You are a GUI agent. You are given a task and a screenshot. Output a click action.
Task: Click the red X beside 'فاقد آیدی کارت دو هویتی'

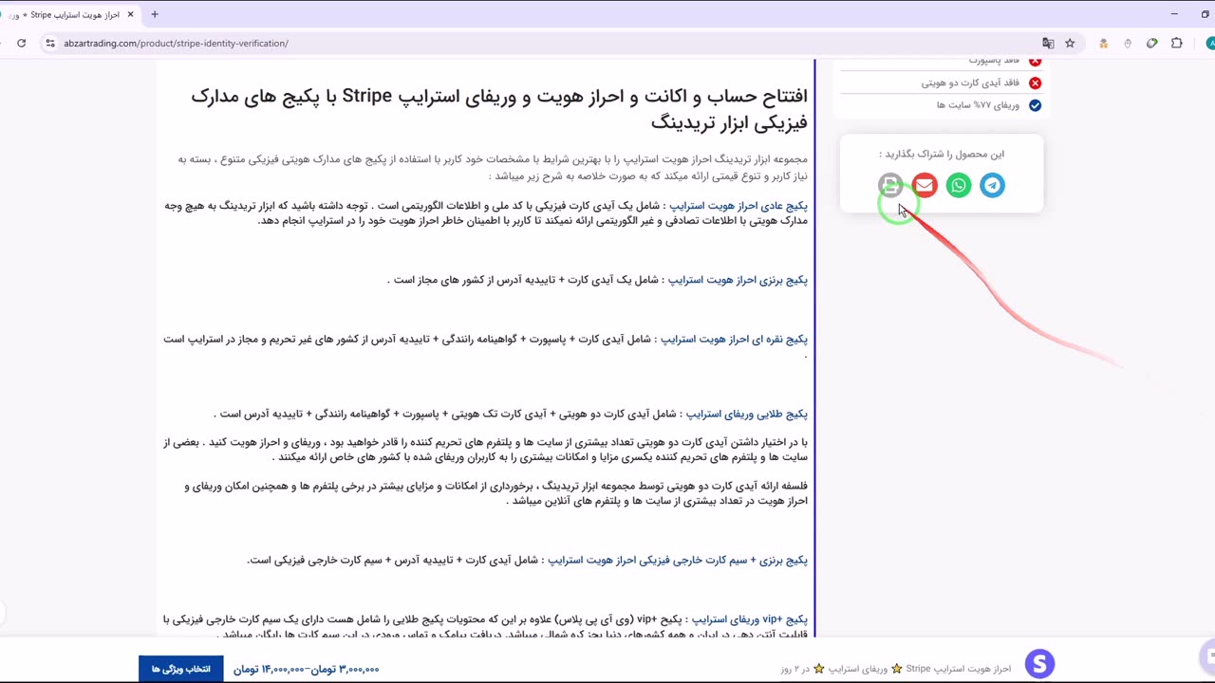tap(1035, 83)
